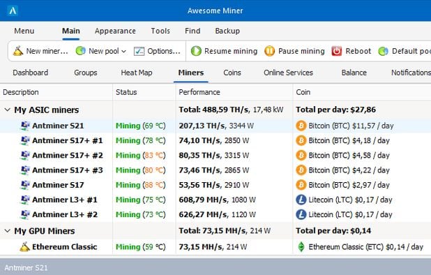Click the Bitcoin icon at $4,58 / day

pyautogui.click(x=301, y=156)
